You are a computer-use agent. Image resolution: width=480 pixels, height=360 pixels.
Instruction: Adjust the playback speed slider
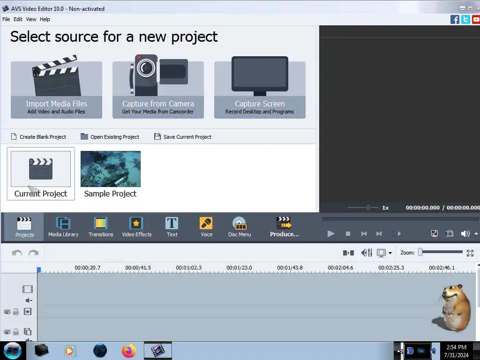(368, 208)
